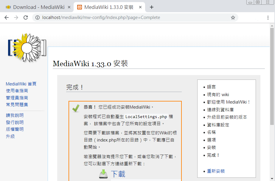
Task: Click the green download drive icon
Action: pos(103,174)
